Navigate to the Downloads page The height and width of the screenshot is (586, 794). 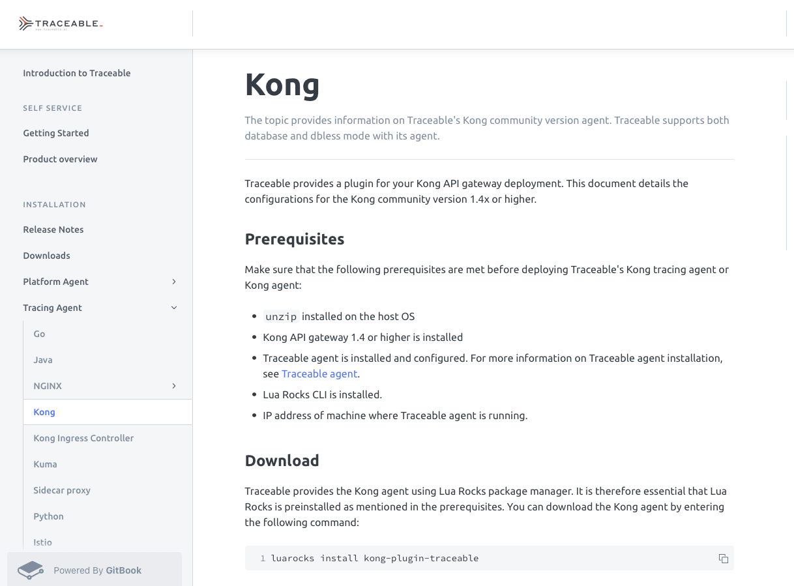coord(47,256)
